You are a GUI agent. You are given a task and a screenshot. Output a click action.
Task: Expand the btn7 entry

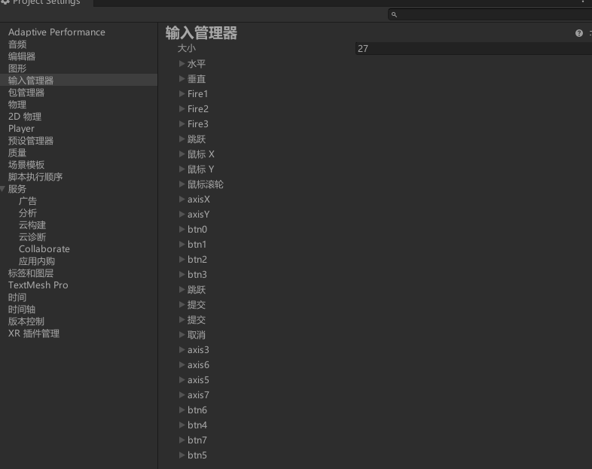pos(182,440)
